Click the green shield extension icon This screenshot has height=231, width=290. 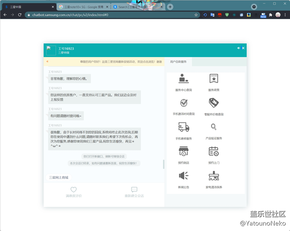click(227, 15)
